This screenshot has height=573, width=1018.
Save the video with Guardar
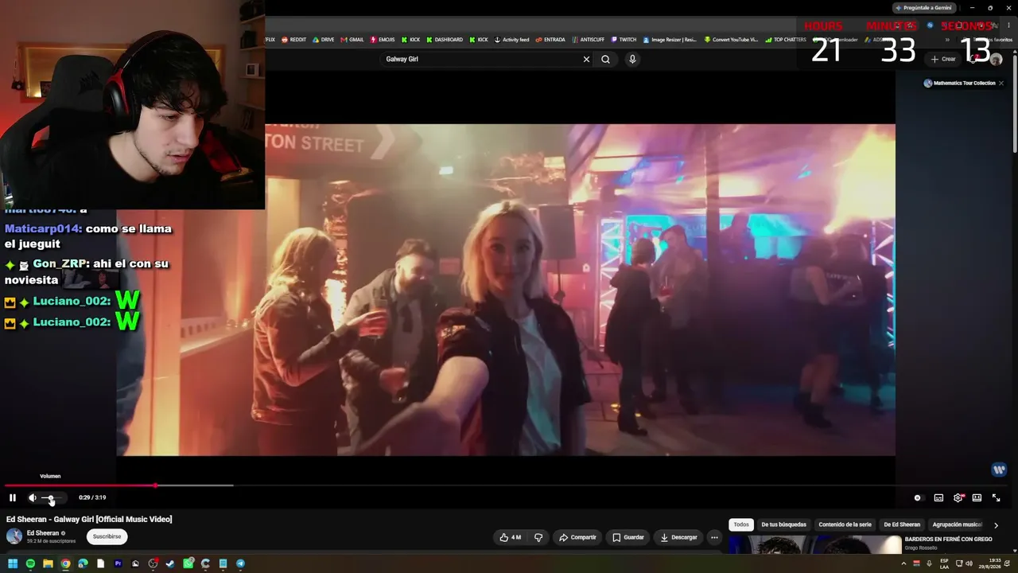[628, 537]
